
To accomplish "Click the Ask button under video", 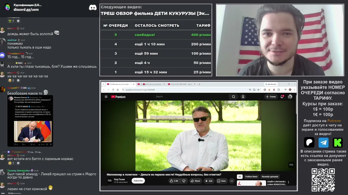I will pyautogui.click(x=209, y=181).
